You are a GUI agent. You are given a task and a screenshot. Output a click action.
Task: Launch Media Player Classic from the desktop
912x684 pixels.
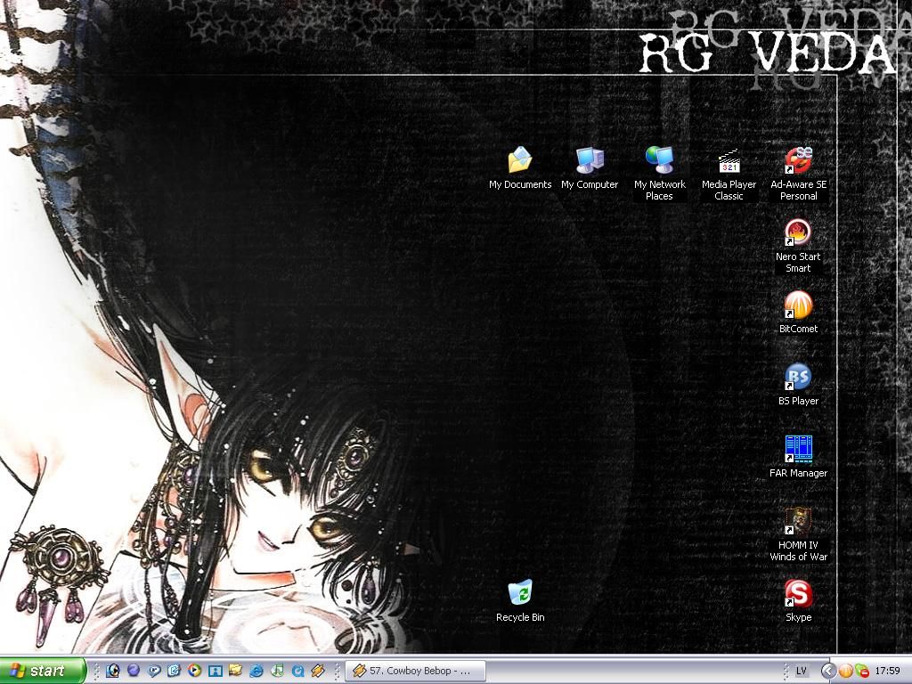pos(729,175)
